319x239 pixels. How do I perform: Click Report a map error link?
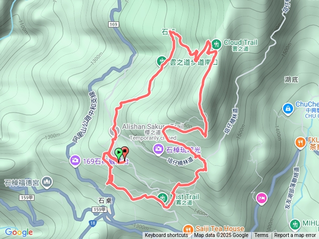tap(295, 236)
